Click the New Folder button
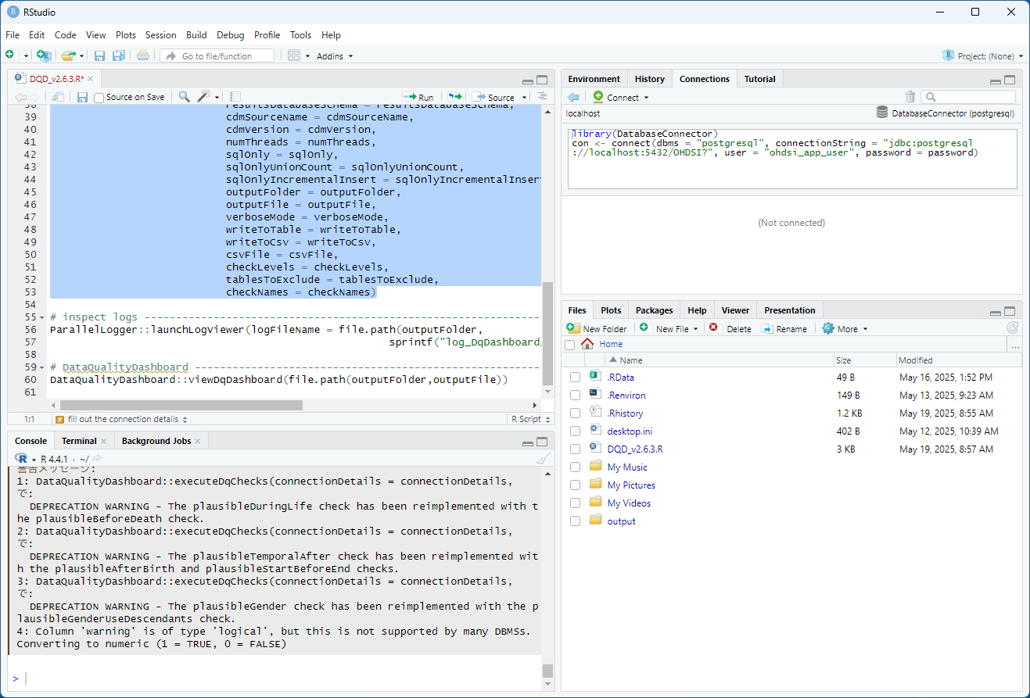The width and height of the screenshot is (1030, 698). coord(598,328)
